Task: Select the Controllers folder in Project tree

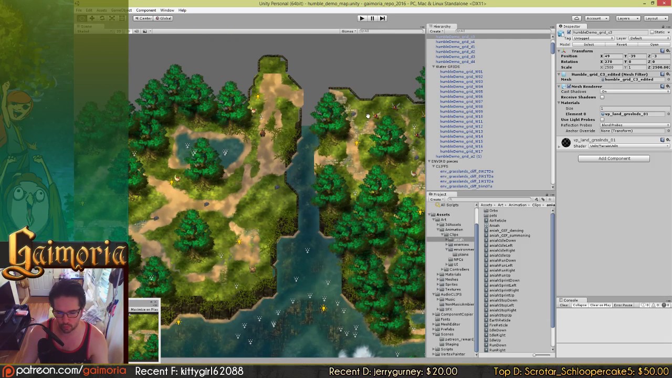Action: tap(459, 270)
